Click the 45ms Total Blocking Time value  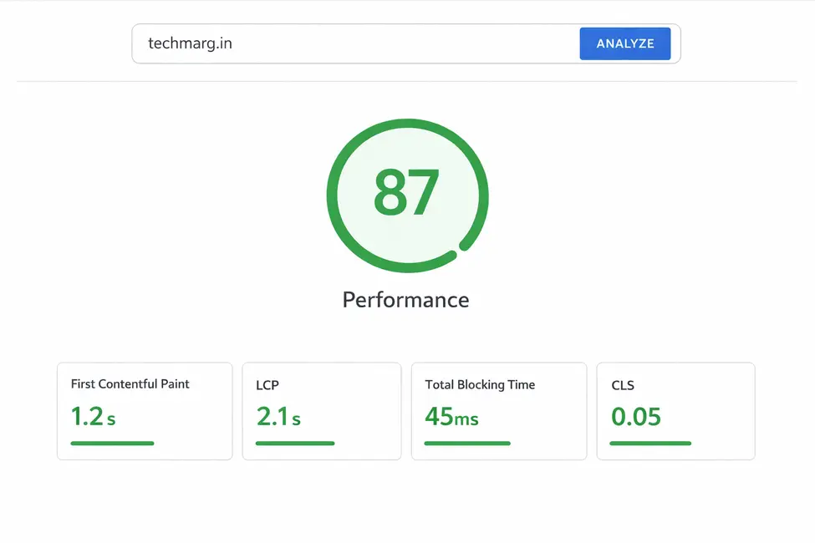click(x=453, y=416)
